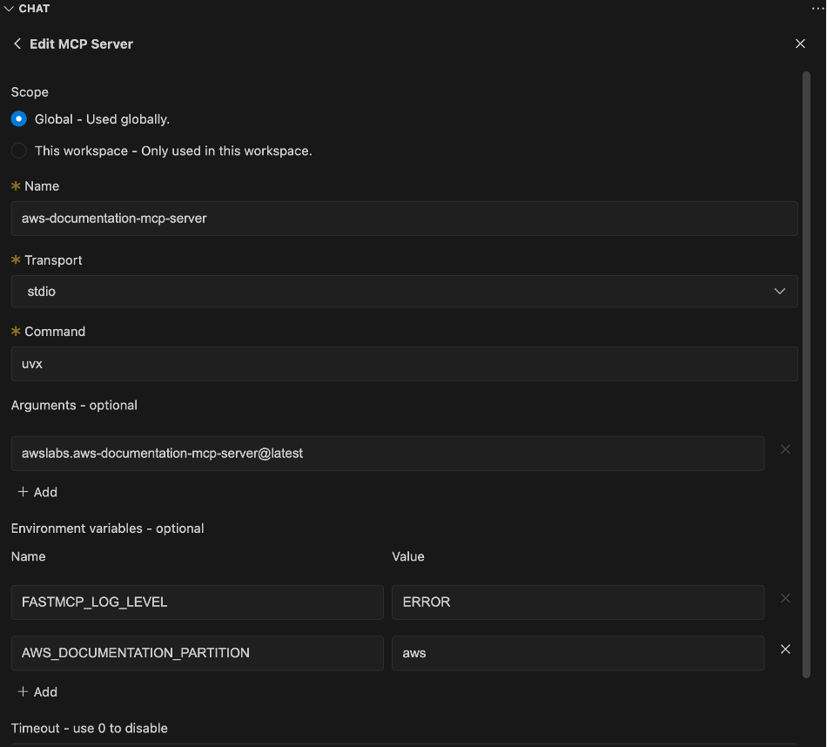Remove the FASTMCP_LOG_LEVEL environment variable
Viewport: 827px width, 747px height.
point(785,598)
